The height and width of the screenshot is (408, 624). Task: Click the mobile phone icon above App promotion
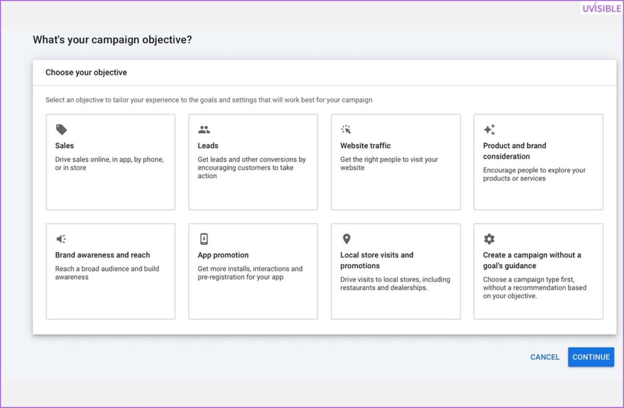[x=204, y=238]
